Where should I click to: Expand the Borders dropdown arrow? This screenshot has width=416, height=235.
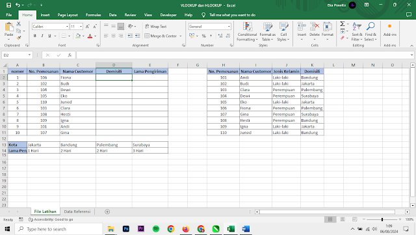[x=70, y=36]
